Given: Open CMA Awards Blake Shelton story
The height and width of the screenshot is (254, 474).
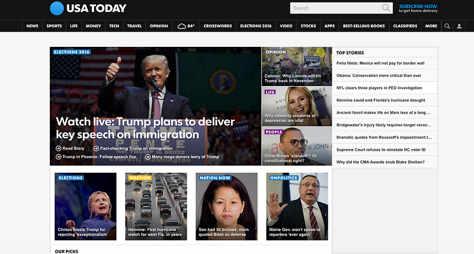Looking at the screenshot, I should click(380, 162).
